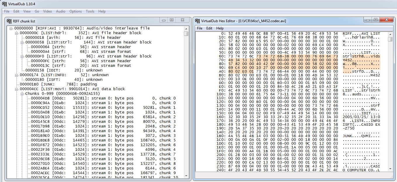
Task: Collapse the Chunks 0-999 node
Action: point(22,94)
